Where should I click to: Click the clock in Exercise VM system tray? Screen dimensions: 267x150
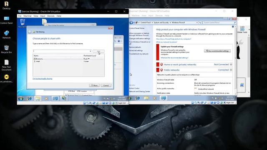[x=121, y=98]
